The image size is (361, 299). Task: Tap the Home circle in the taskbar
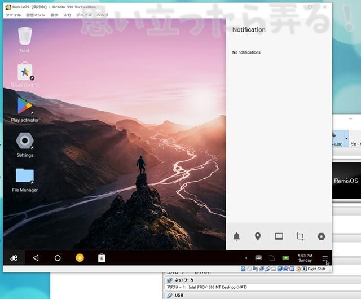pyautogui.click(x=58, y=258)
